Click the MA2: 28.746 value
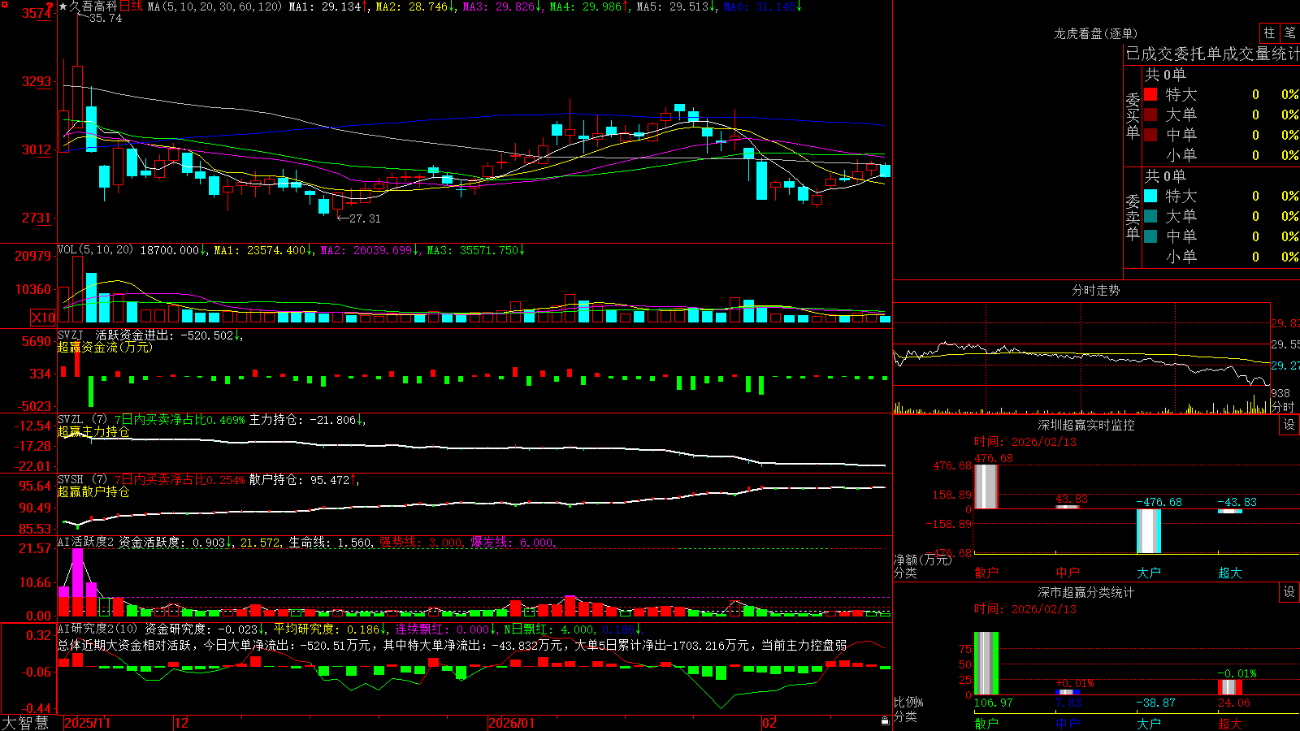 point(412,6)
